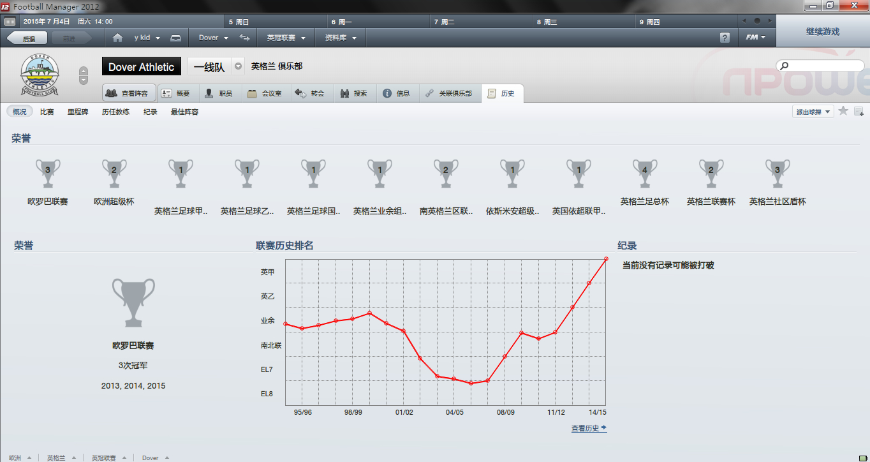This screenshot has width=870, height=462.
Task: Open the FM menu dropdown
Action: 756,38
